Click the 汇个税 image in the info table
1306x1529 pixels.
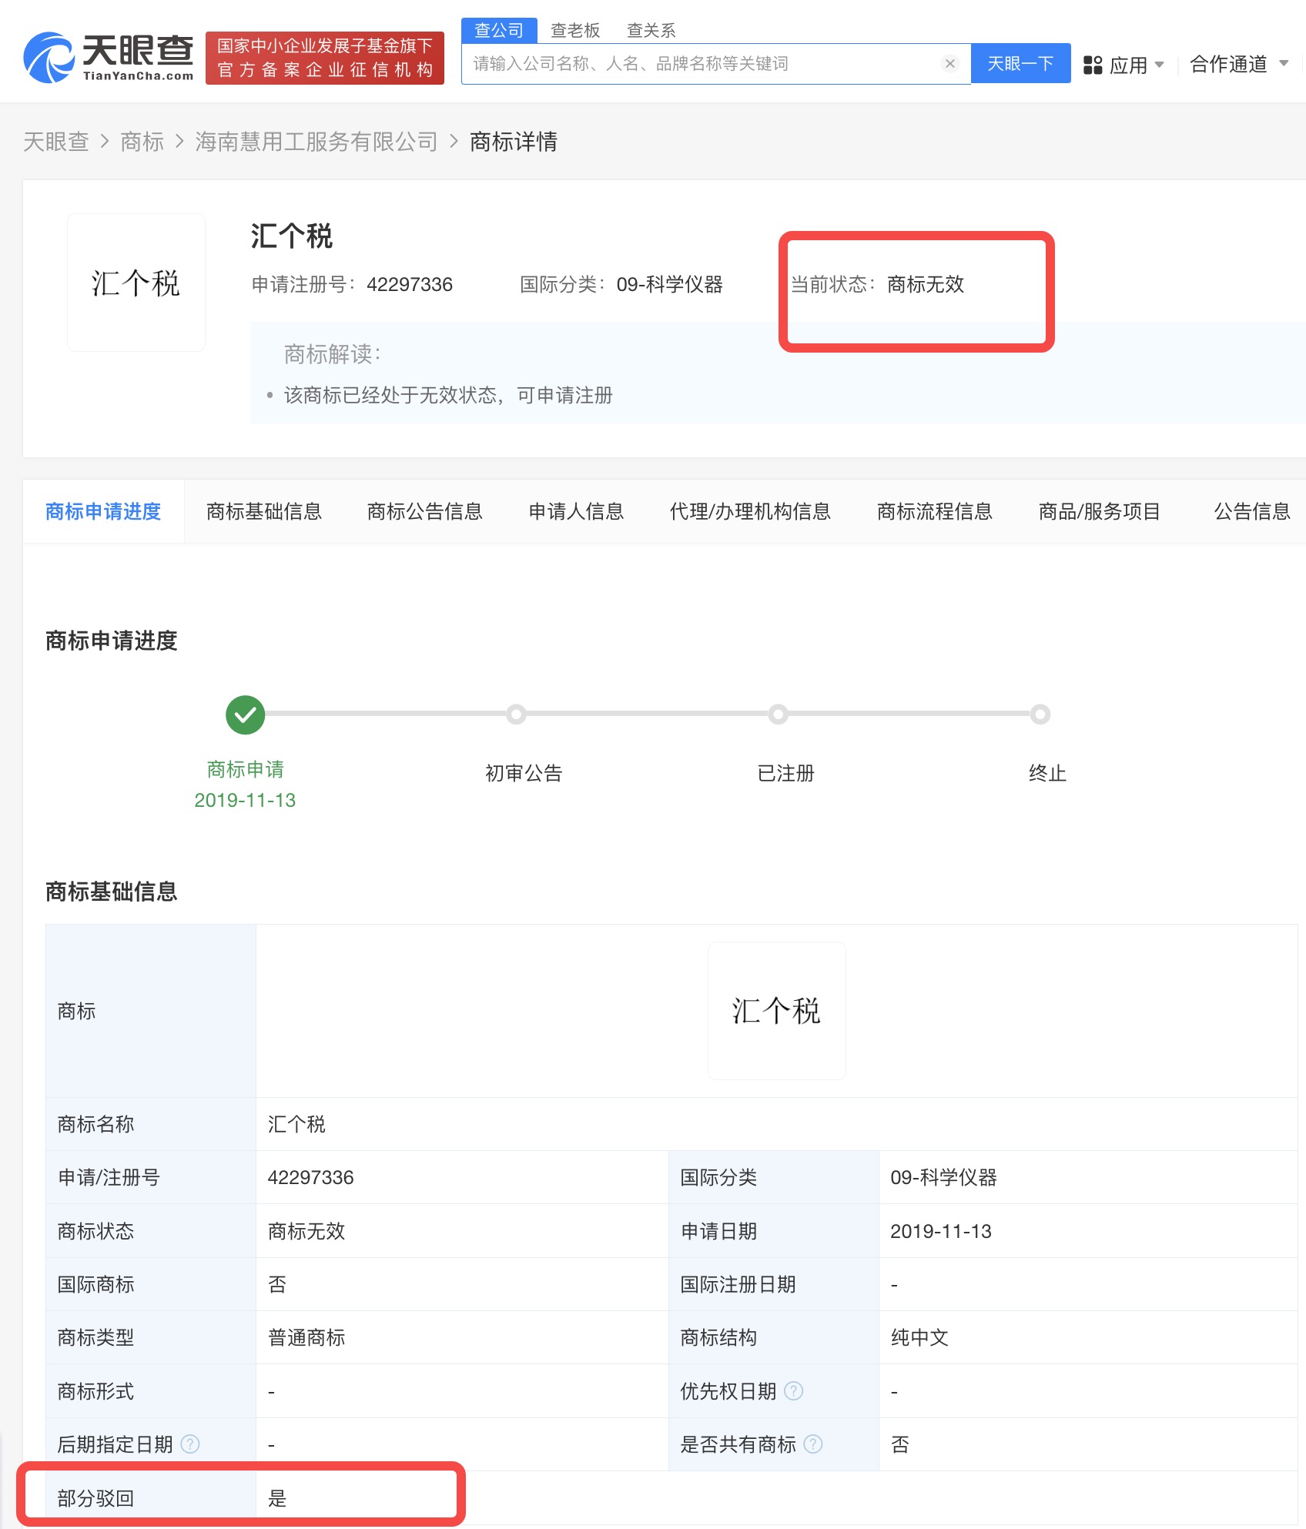pyautogui.click(x=777, y=1011)
